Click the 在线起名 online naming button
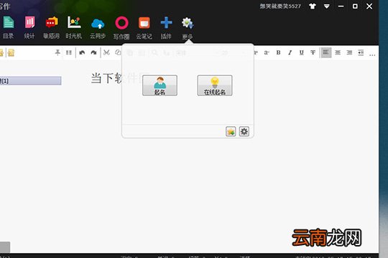This screenshot has width=388, height=258. 215,85
